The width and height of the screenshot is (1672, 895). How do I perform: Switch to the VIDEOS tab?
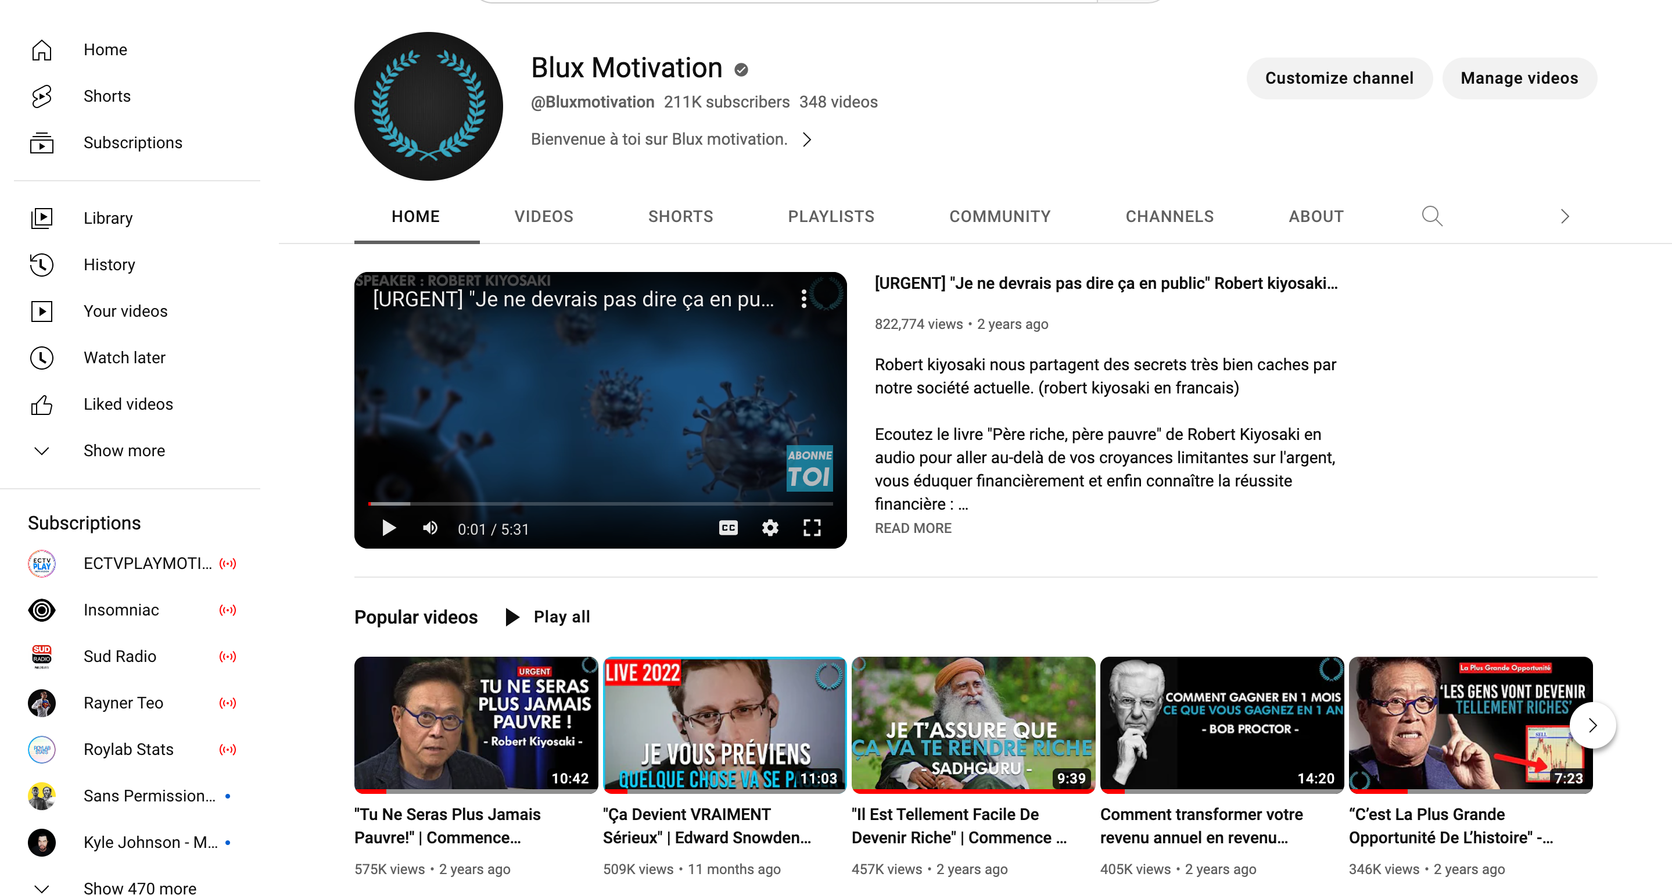point(544,217)
